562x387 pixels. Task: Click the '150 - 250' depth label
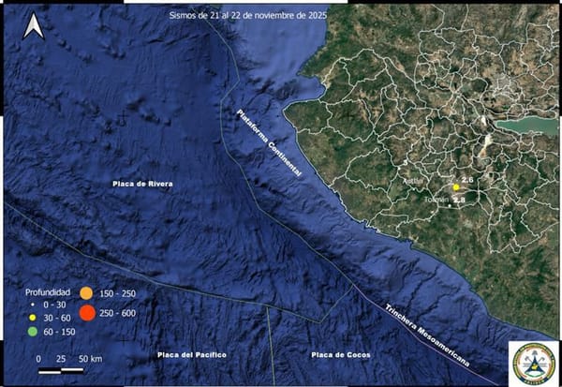click(118, 293)
